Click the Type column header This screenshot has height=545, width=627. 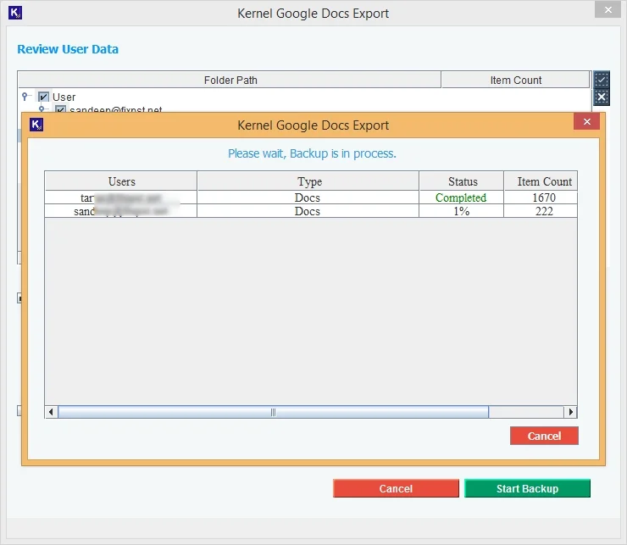click(x=308, y=181)
